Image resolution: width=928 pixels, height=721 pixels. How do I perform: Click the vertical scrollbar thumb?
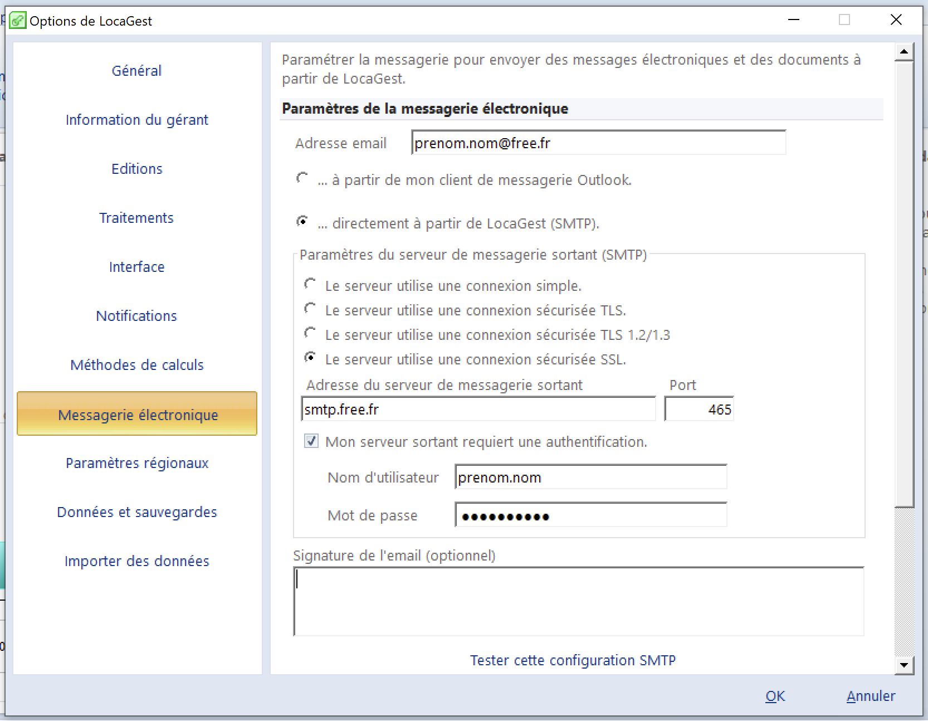click(x=903, y=284)
